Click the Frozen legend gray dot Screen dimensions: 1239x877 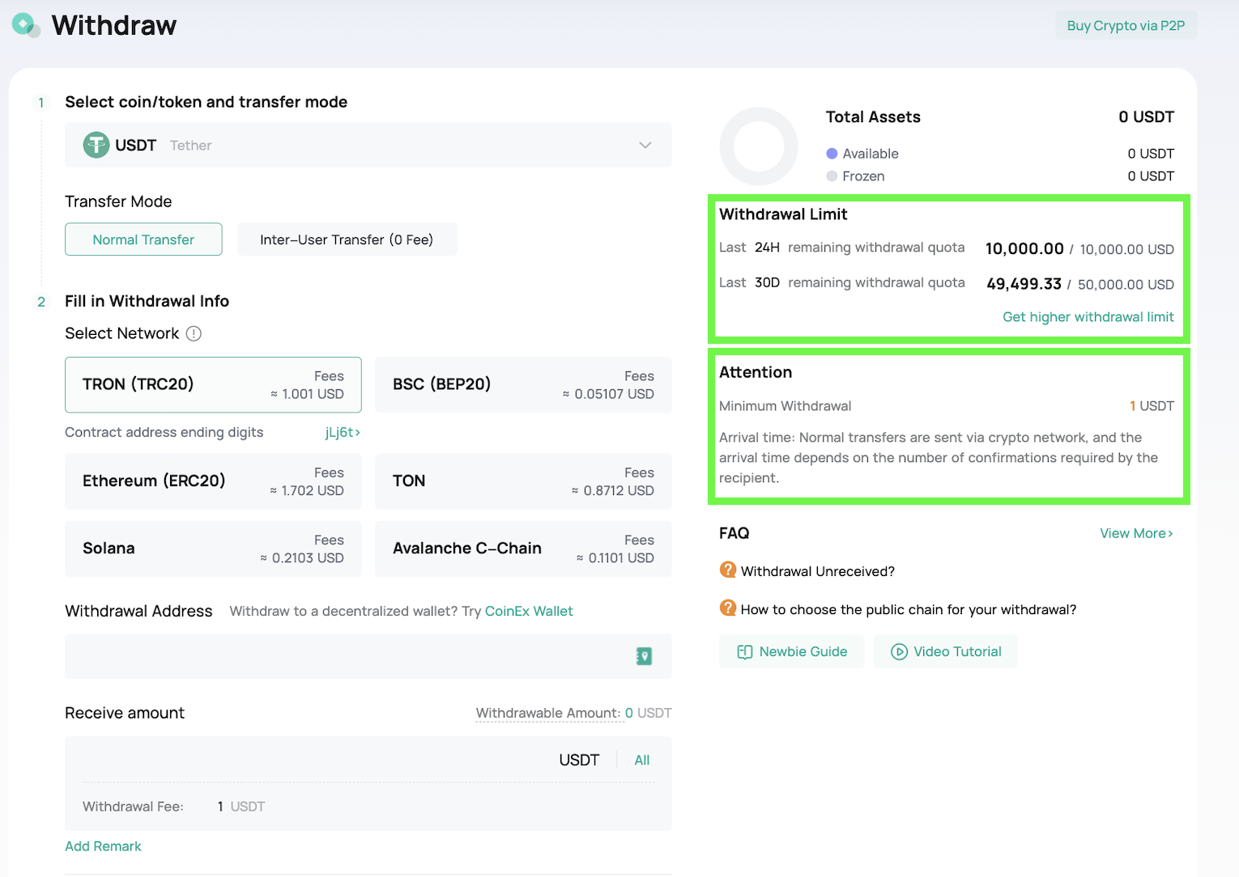832,176
